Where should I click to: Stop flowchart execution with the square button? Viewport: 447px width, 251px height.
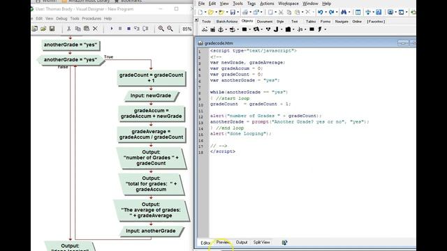coord(129,29)
